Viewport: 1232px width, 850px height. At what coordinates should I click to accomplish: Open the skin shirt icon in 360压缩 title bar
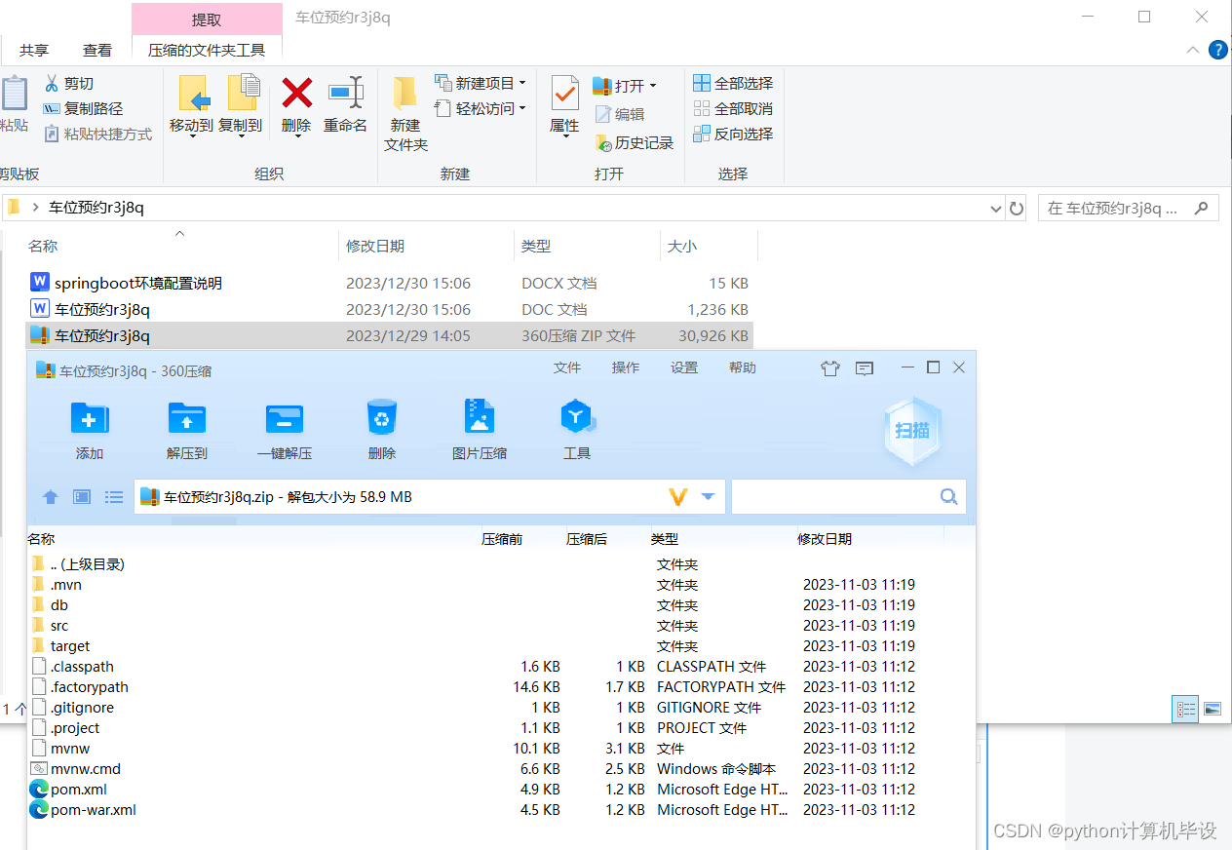(829, 368)
